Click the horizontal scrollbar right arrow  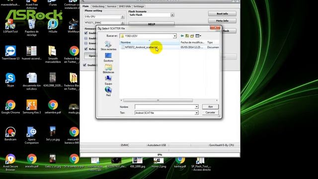[217, 100]
